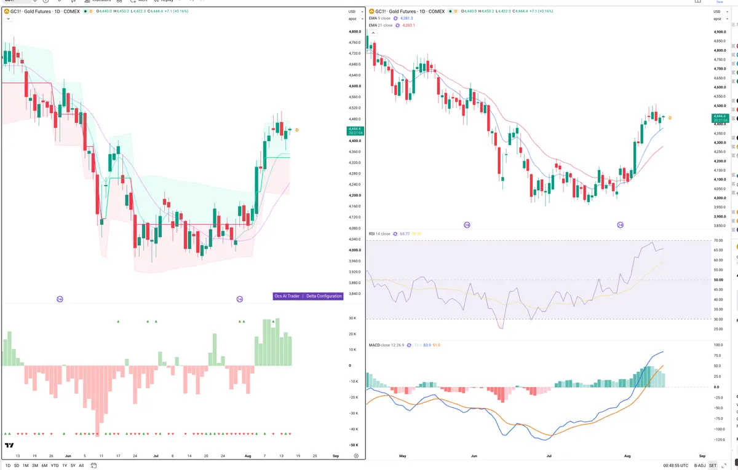This screenshot has width=738, height=470.
Task: Select the 3M time range
Action: pyautogui.click(x=35, y=466)
